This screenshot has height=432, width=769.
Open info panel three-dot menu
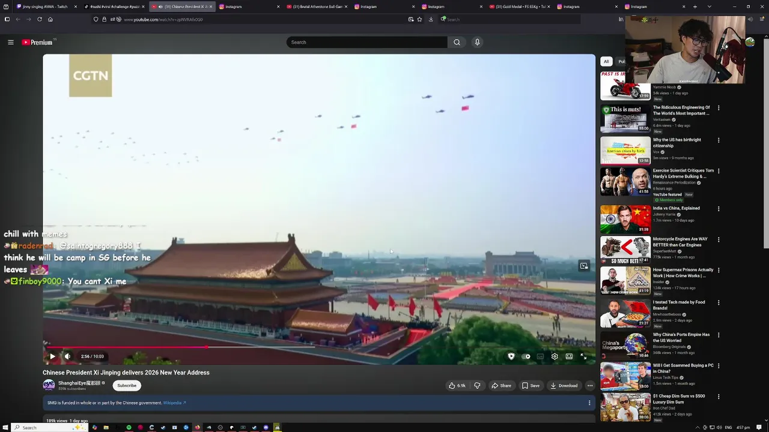589,403
